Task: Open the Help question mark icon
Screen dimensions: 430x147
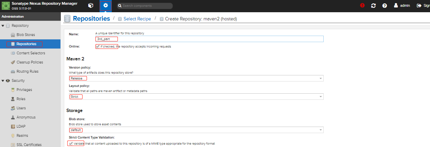Action: point(385,6)
